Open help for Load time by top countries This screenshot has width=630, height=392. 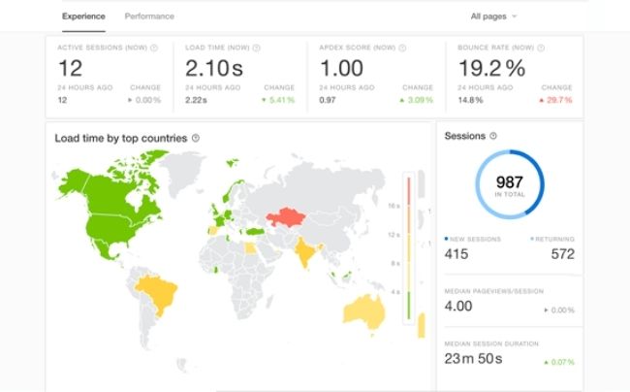(196, 138)
